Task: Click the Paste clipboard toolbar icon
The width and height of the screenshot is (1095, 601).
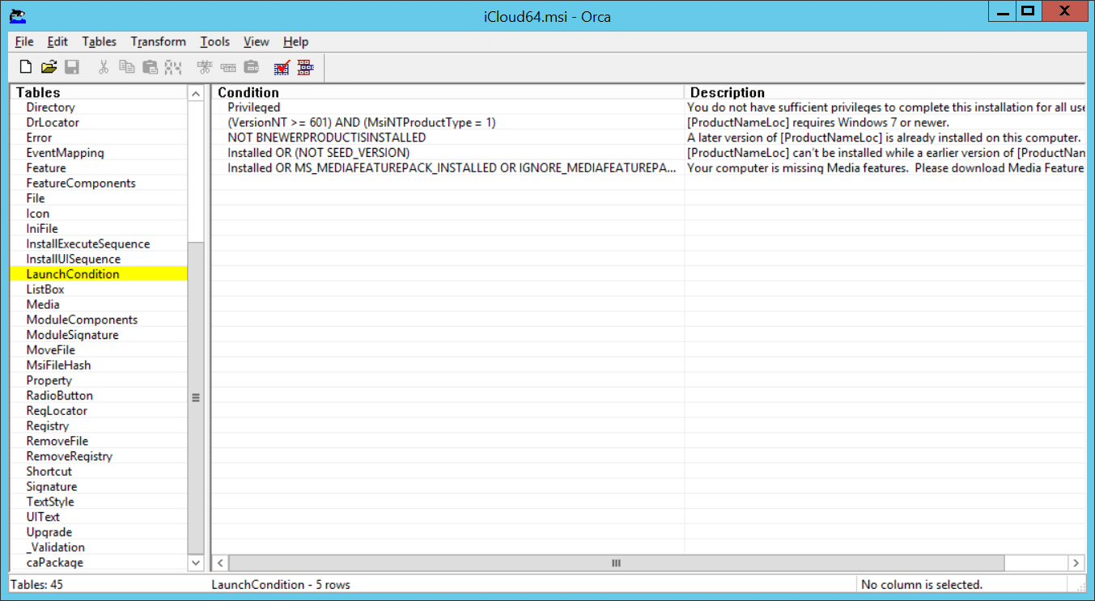Action: (150, 68)
